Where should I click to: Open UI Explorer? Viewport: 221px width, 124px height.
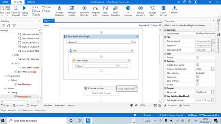pos(128,11)
